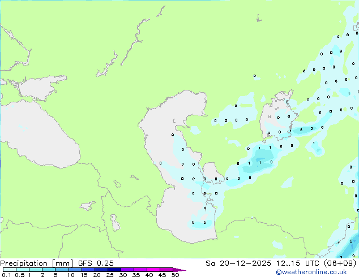Click the "GFS 0.25" model label

click(x=96, y=263)
